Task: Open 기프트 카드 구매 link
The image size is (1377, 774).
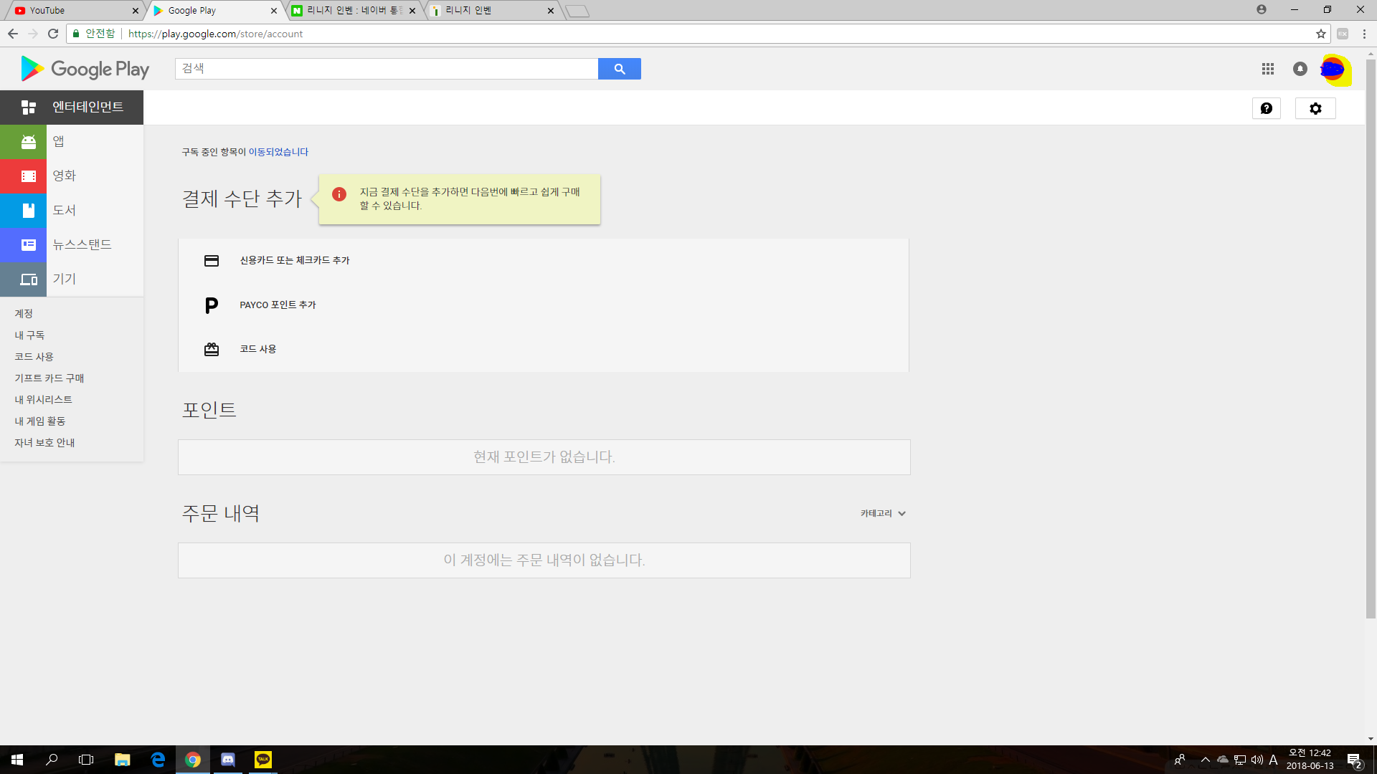Action: pos(49,378)
